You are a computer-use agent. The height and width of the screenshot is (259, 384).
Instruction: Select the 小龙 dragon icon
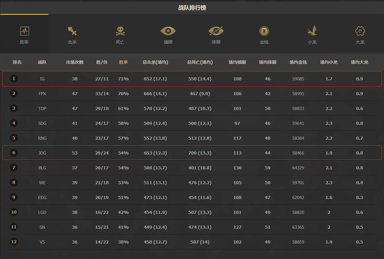[312, 31]
